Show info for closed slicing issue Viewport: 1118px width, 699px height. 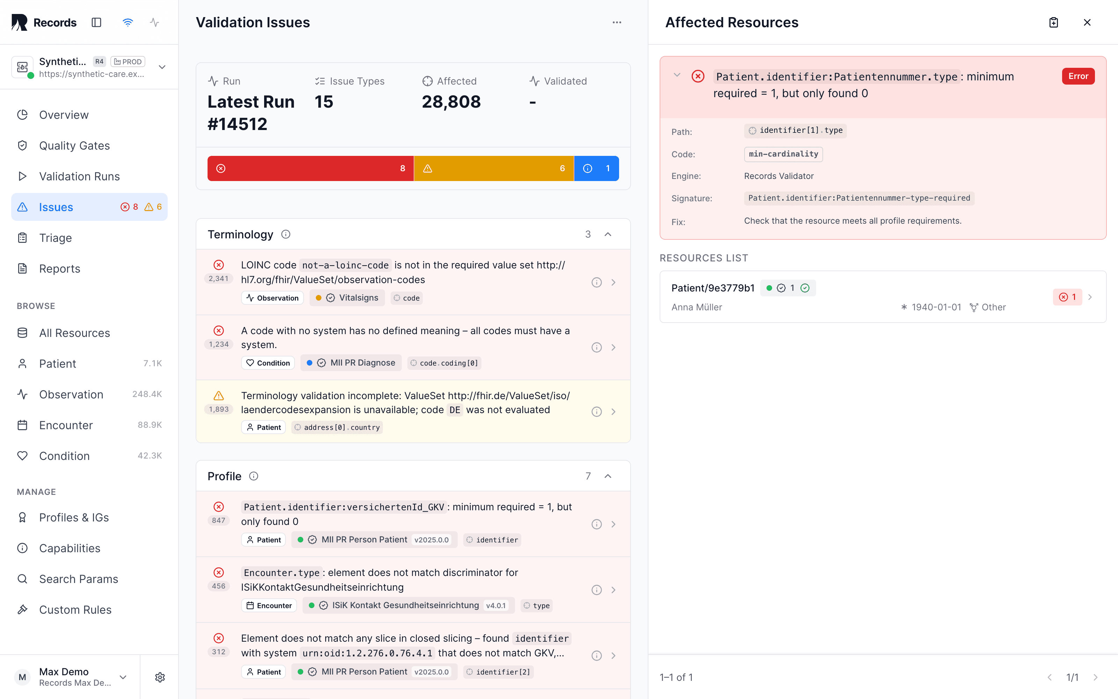point(596,656)
